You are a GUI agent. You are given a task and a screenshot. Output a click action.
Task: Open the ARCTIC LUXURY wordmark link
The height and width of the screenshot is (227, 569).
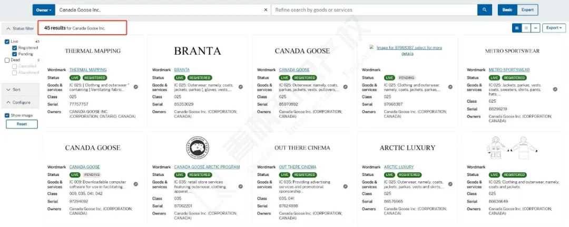click(x=399, y=167)
